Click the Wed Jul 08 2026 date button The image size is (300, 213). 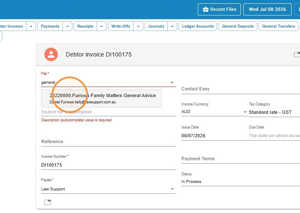267,9
